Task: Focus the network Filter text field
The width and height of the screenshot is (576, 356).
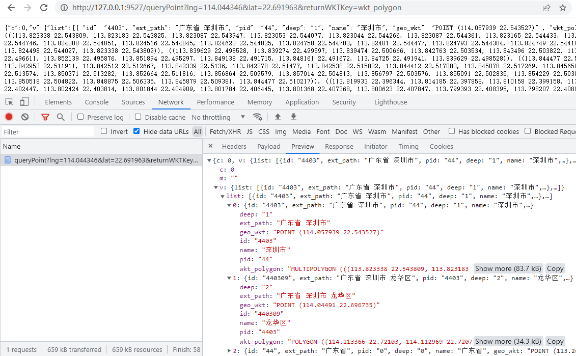Action: (x=48, y=132)
